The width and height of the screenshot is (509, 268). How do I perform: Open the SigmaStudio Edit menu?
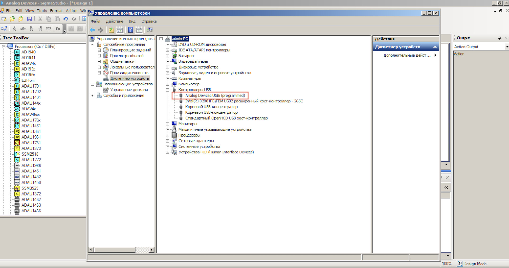[x=19, y=11]
